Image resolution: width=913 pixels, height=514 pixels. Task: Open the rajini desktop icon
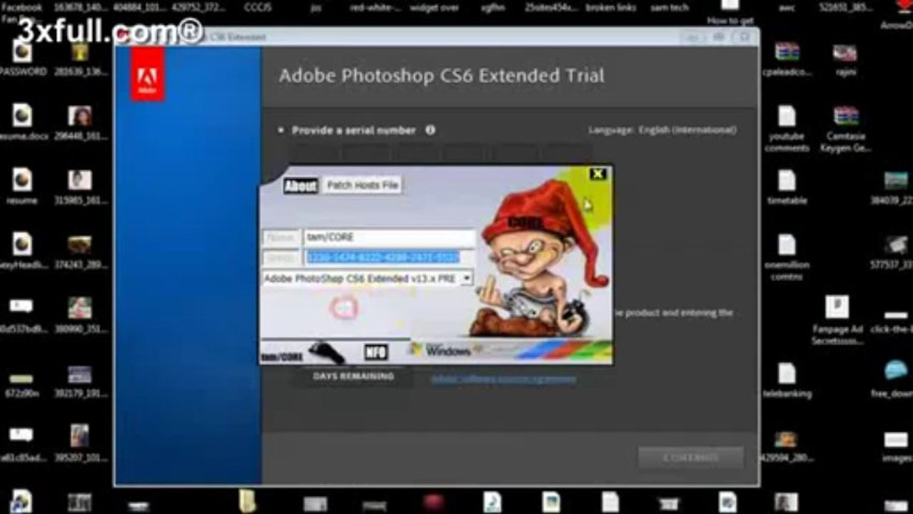pyautogui.click(x=844, y=59)
